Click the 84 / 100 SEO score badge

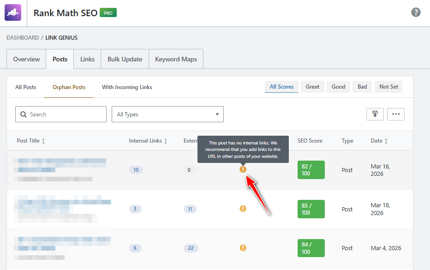(311, 248)
